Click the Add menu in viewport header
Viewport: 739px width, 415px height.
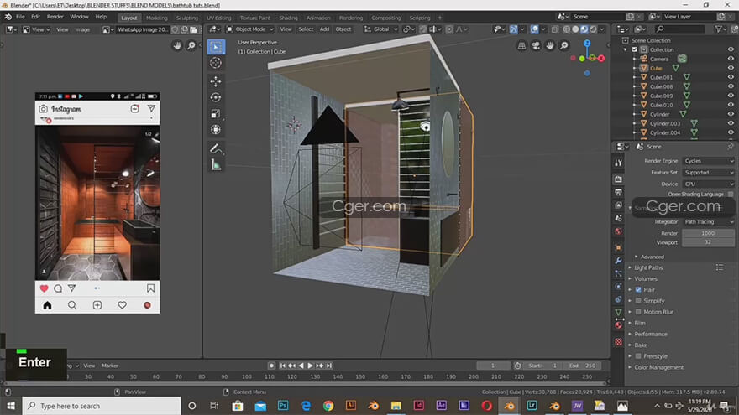point(324,29)
